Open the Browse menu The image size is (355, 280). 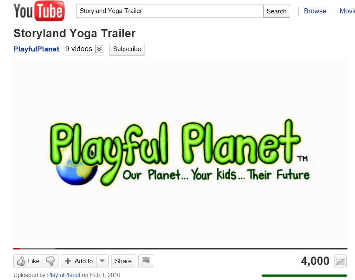(x=315, y=11)
